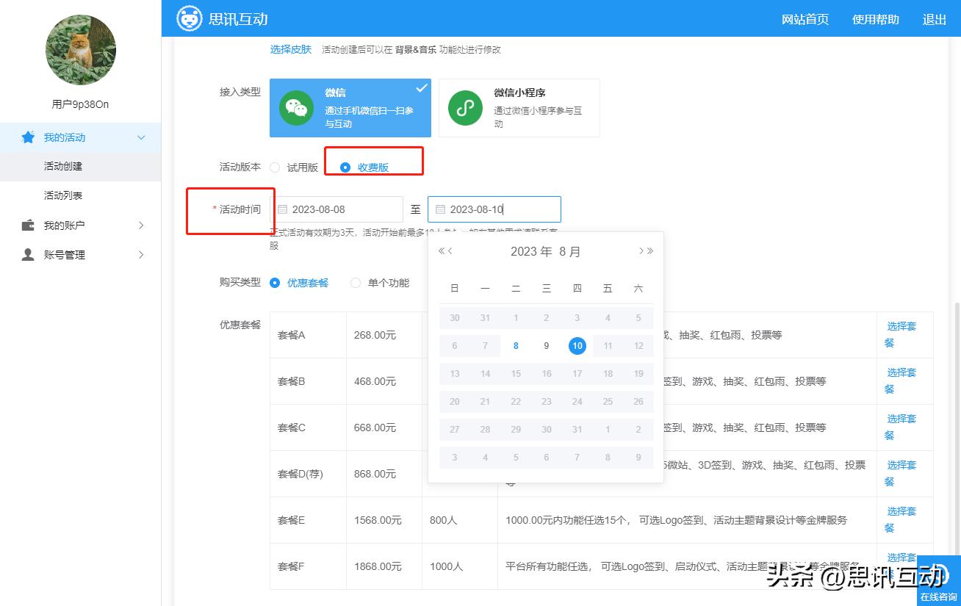Screen dimensions: 961x606
Task: Open 网站首页 in the top navigation
Action: tap(805, 20)
